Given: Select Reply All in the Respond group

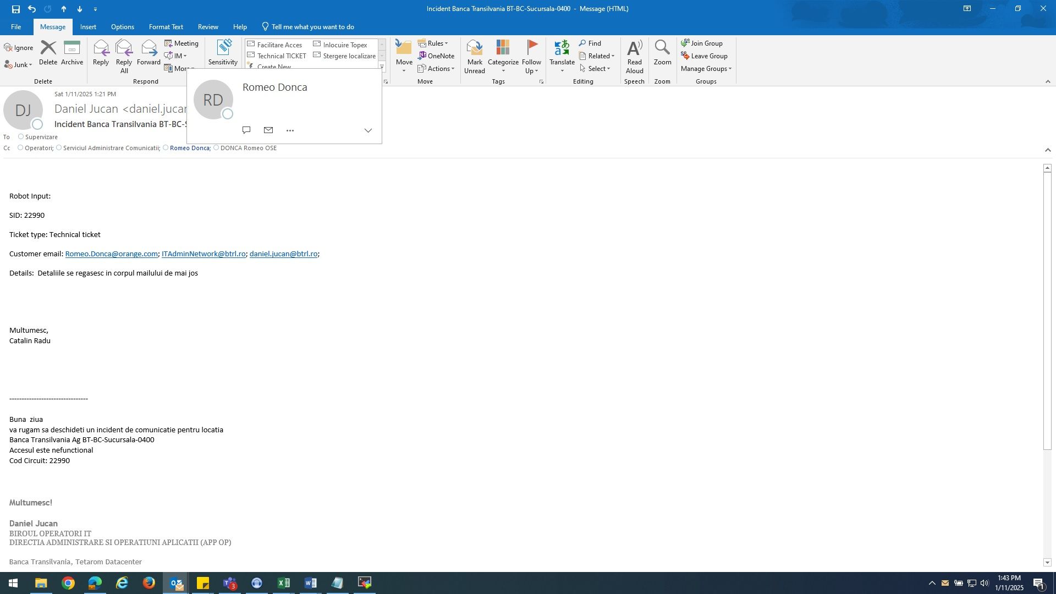Looking at the screenshot, I should tap(124, 53).
